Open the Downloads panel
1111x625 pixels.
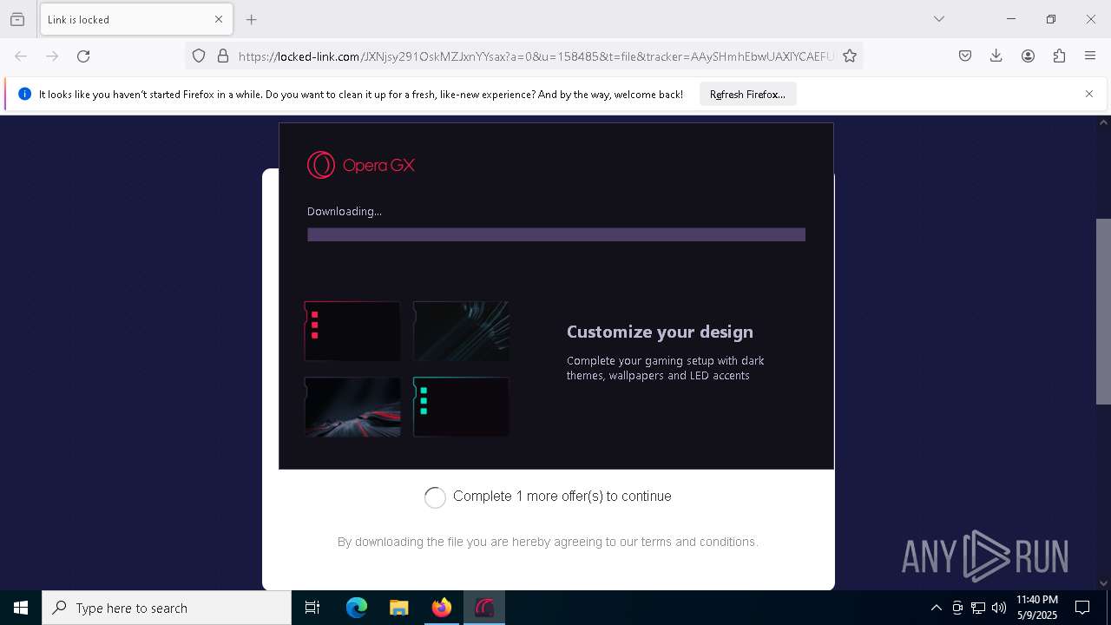996,56
